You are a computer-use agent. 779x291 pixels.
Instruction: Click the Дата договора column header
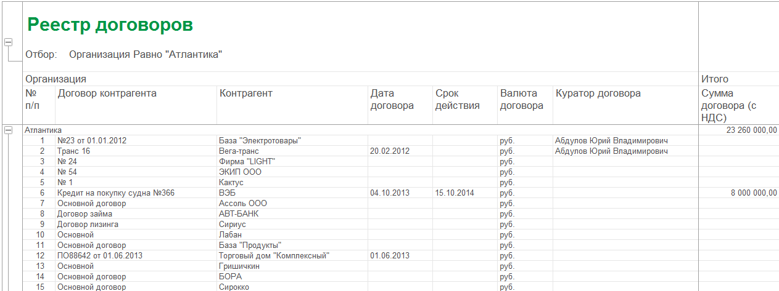coord(392,99)
